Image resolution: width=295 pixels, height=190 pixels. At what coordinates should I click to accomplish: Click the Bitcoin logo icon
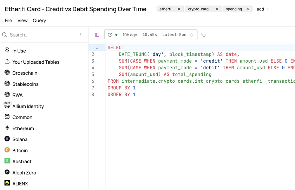[7, 150]
